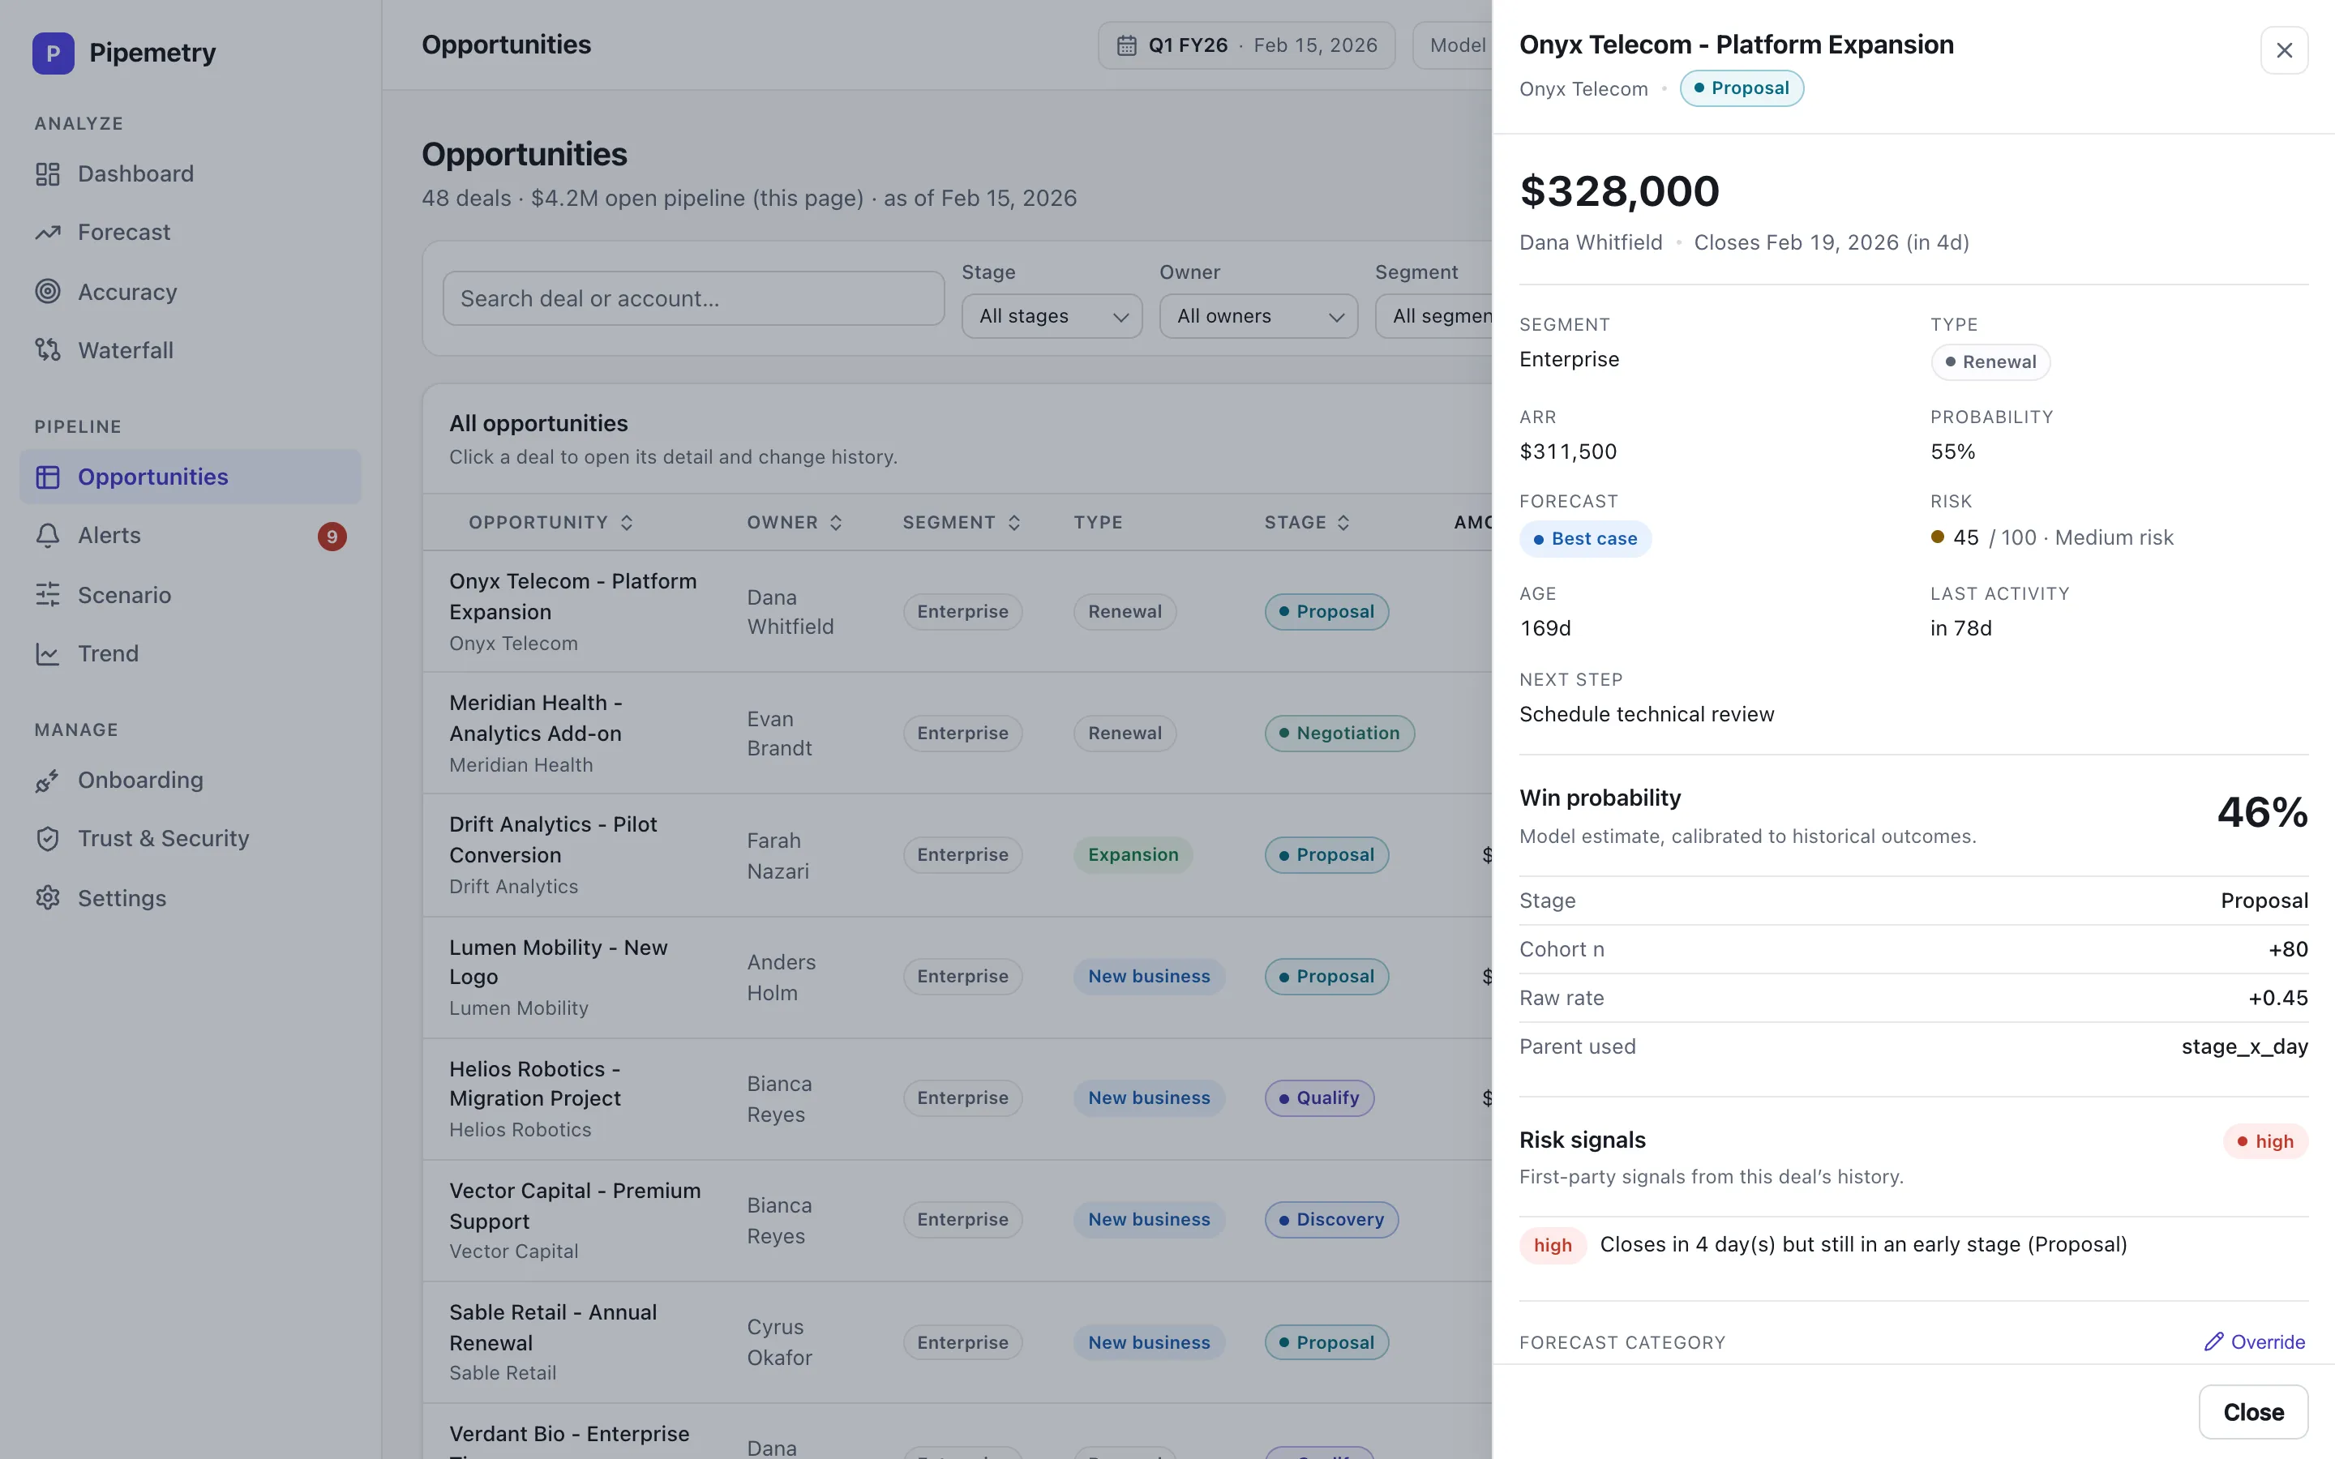
Task: Click the Renewal type badge in panel
Action: [x=1990, y=362]
